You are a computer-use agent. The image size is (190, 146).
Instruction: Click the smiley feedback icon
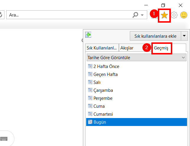coord(184,15)
